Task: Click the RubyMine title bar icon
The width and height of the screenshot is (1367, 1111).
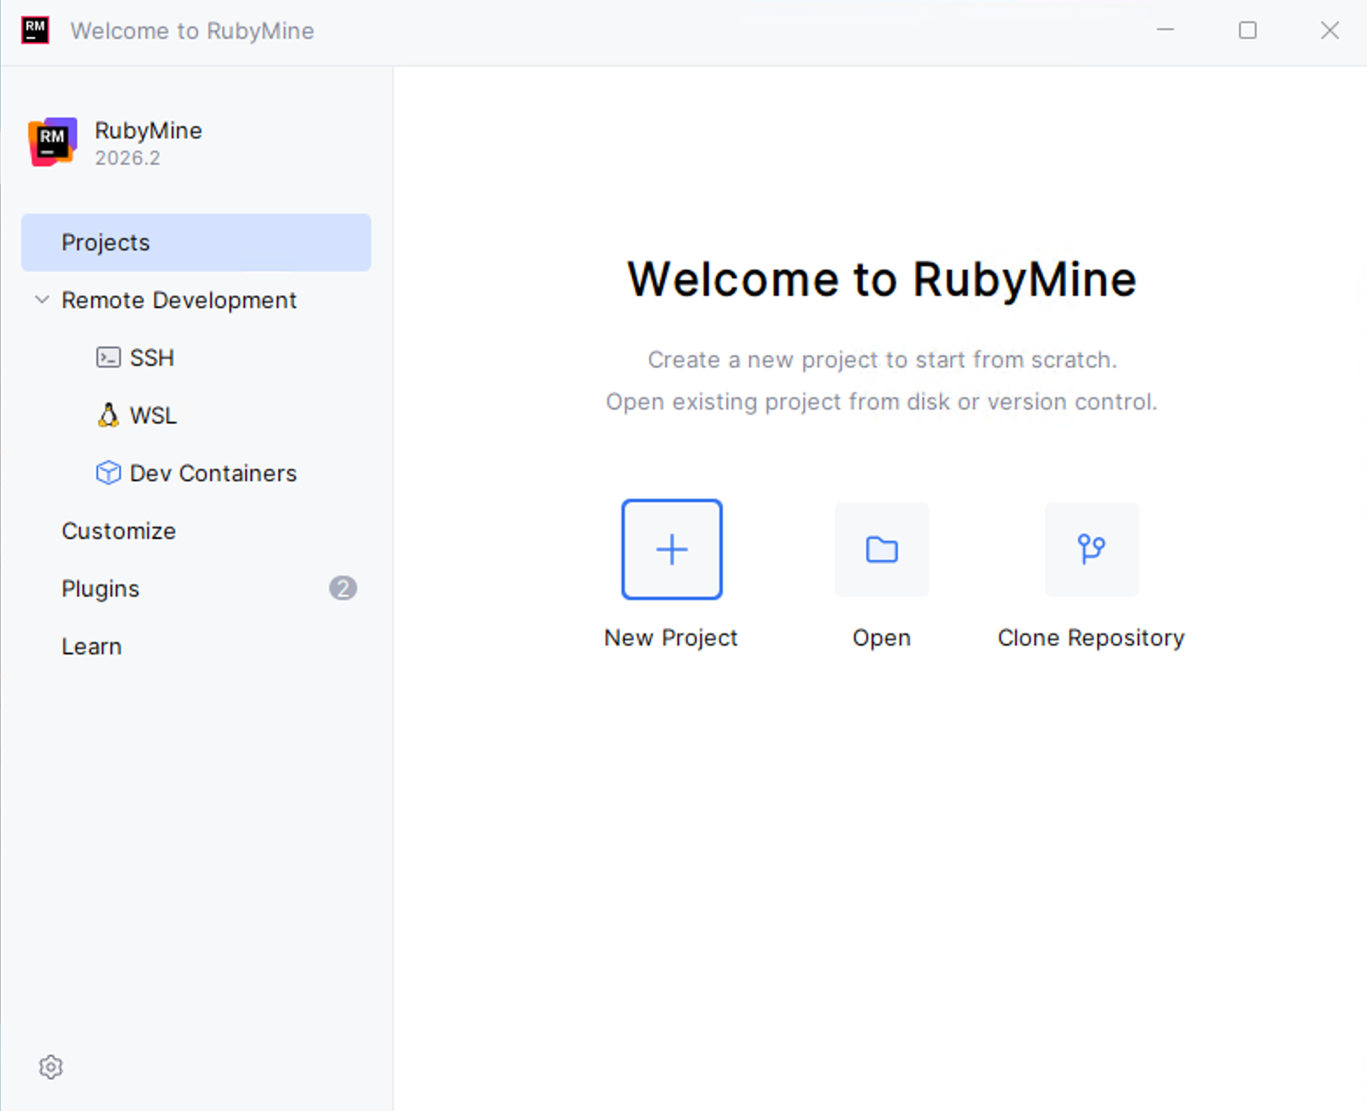Action: tap(35, 30)
